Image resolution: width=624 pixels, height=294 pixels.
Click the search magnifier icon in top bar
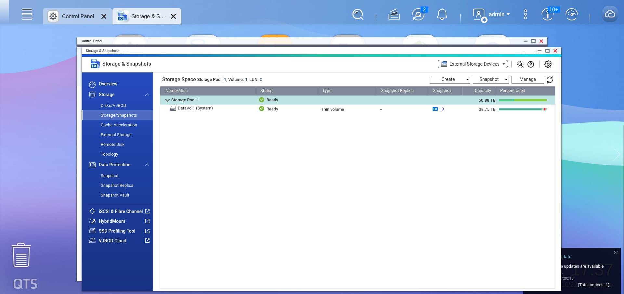pos(357,15)
